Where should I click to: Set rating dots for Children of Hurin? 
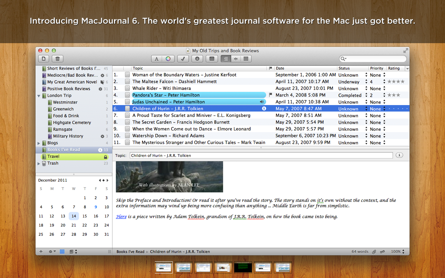click(397, 109)
